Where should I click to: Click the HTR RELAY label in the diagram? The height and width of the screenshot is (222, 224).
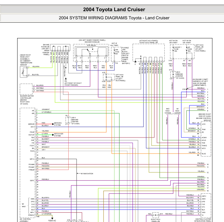91,45
